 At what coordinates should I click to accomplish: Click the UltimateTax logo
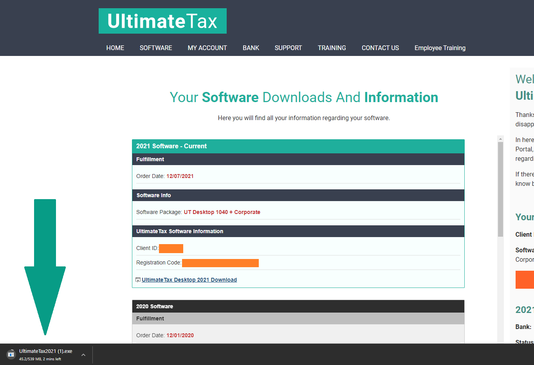click(x=162, y=21)
